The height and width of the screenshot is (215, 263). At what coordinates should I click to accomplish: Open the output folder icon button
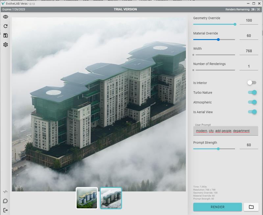coord(251,207)
